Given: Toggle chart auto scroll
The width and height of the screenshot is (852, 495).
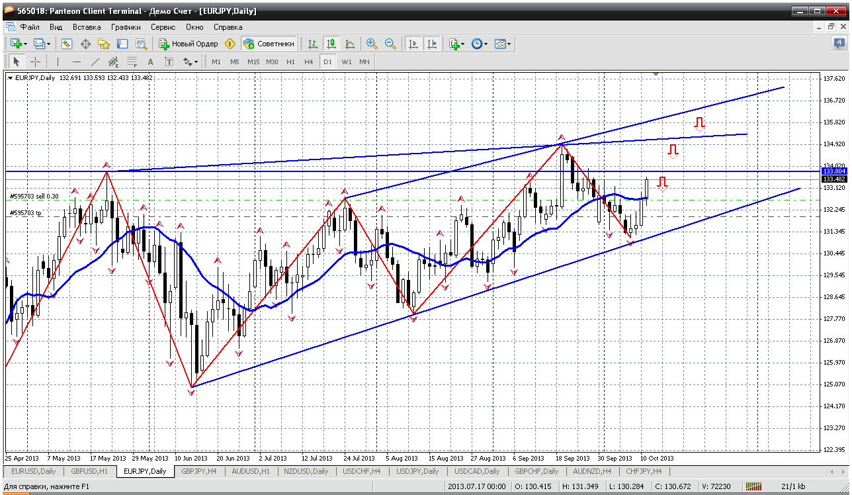Looking at the screenshot, I should click(413, 44).
